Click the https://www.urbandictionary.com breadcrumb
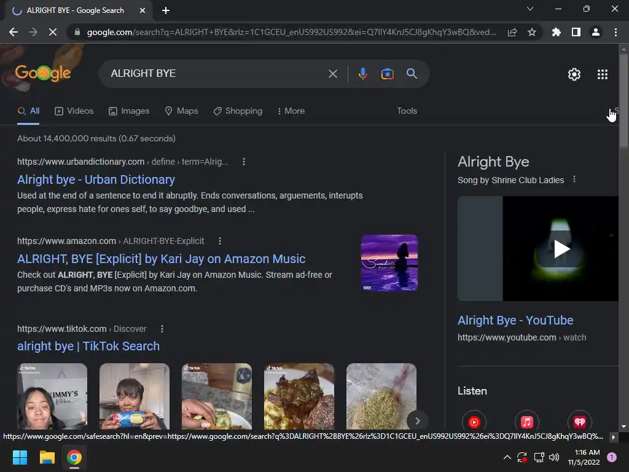 click(80, 162)
